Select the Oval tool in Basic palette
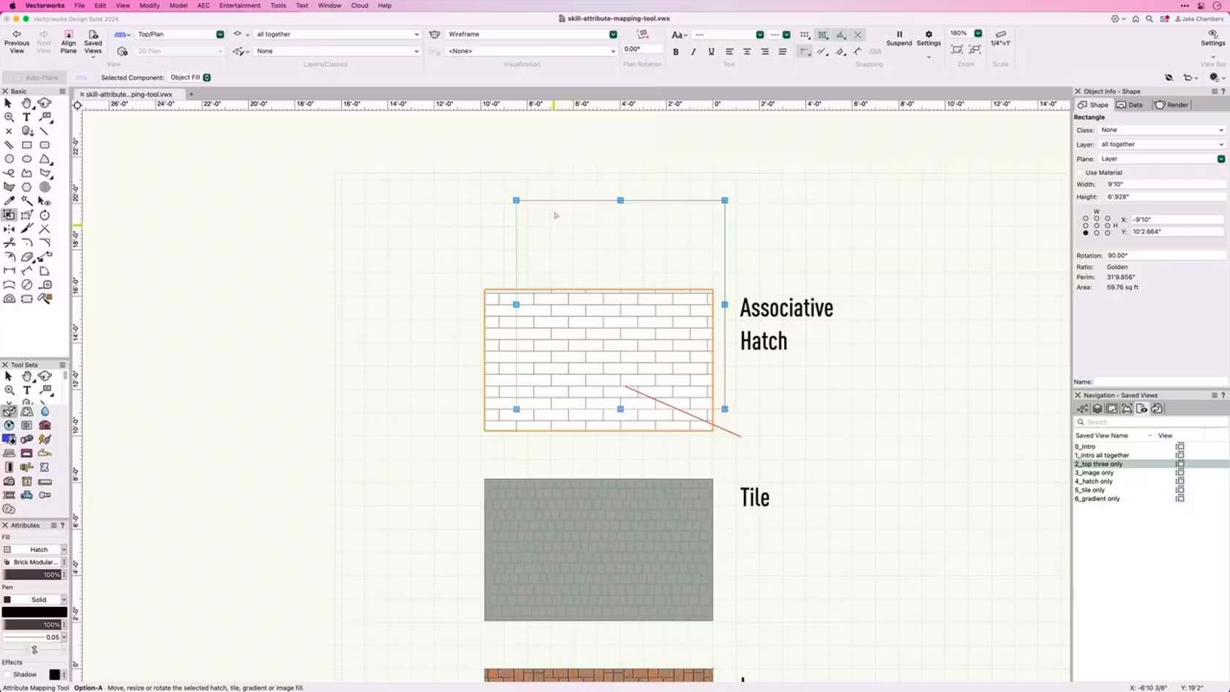Screen dimensions: 1230x692 (x=27, y=159)
